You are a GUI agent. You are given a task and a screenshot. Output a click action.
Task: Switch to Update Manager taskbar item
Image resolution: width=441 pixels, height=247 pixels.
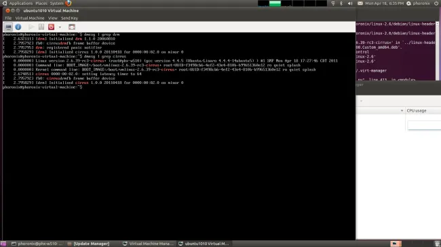coord(88,244)
